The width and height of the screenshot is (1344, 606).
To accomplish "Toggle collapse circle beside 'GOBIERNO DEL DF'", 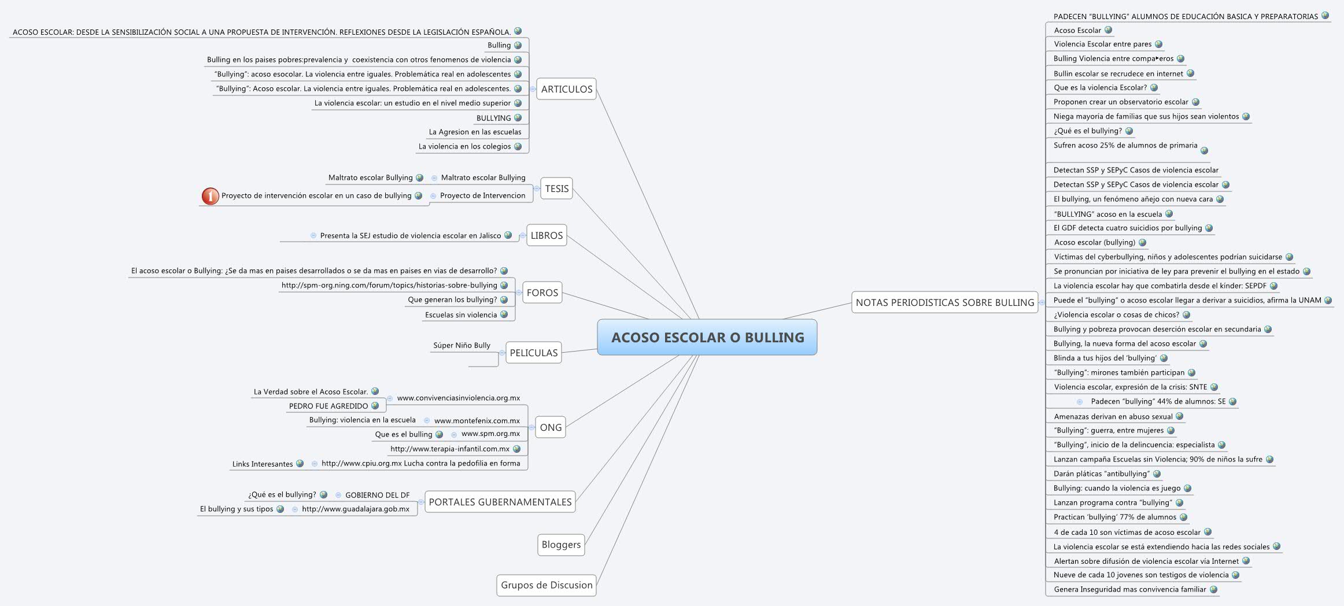I will [x=338, y=495].
